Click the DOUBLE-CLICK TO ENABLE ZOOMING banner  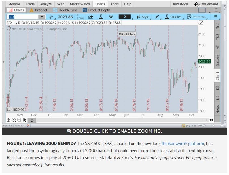tap(114, 131)
